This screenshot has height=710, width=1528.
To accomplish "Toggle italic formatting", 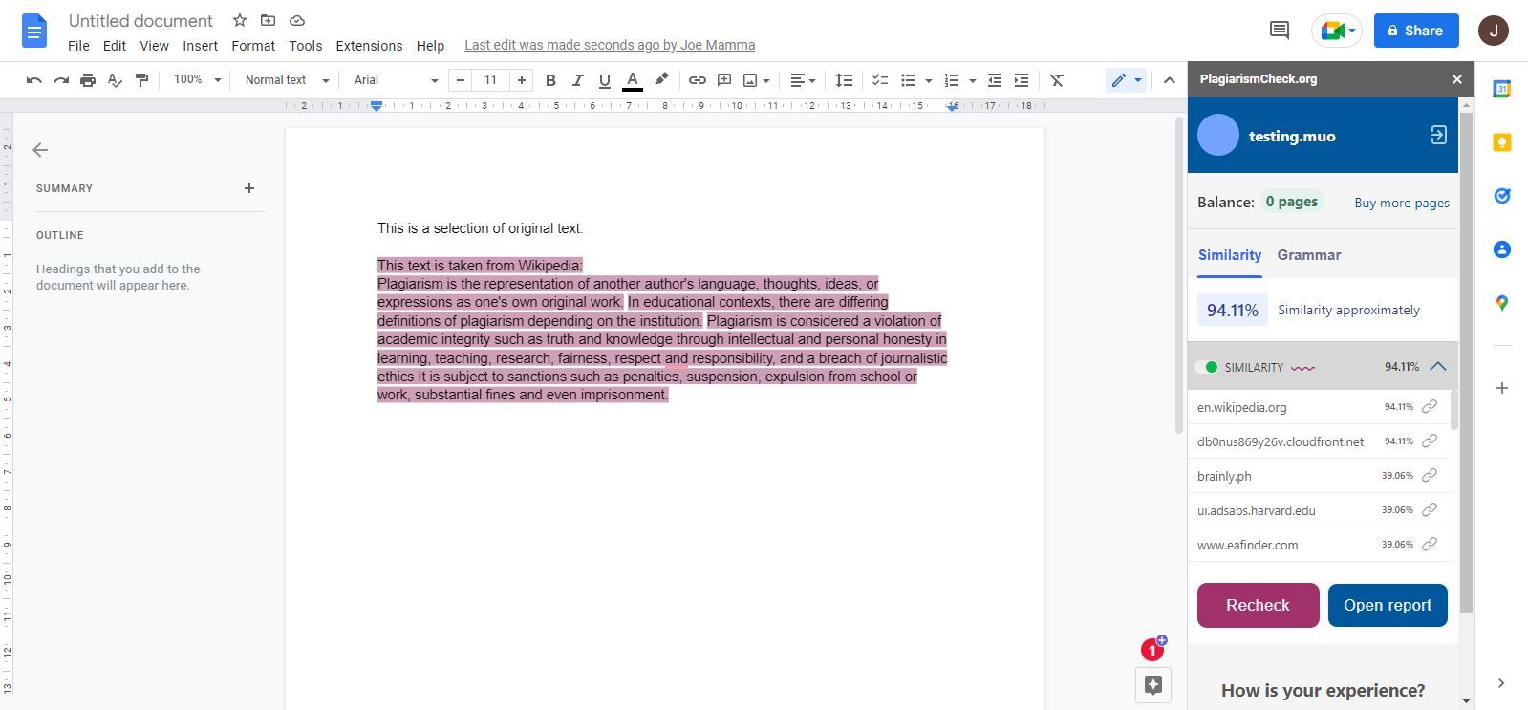I will pyautogui.click(x=577, y=80).
